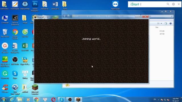Select the Your Uninstaller desktop icon
The height and width of the screenshot is (102, 182).
15,90
